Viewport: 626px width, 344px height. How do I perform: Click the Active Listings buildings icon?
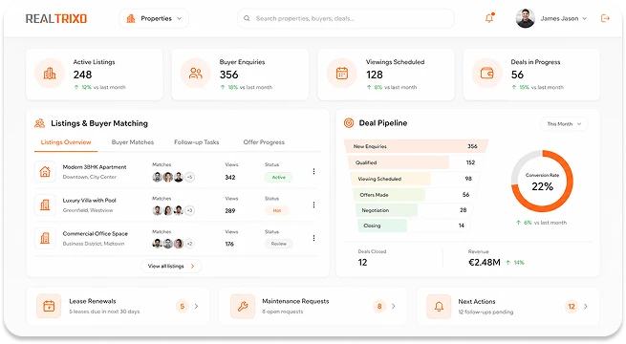point(50,74)
